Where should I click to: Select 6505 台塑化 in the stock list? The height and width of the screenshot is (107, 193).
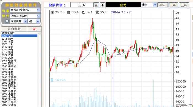point(20,105)
